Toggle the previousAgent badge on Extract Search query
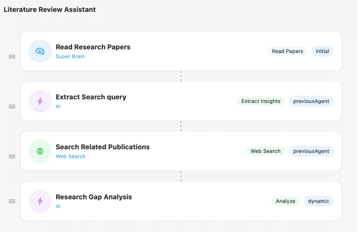The height and width of the screenshot is (232, 358). tap(311, 101)
